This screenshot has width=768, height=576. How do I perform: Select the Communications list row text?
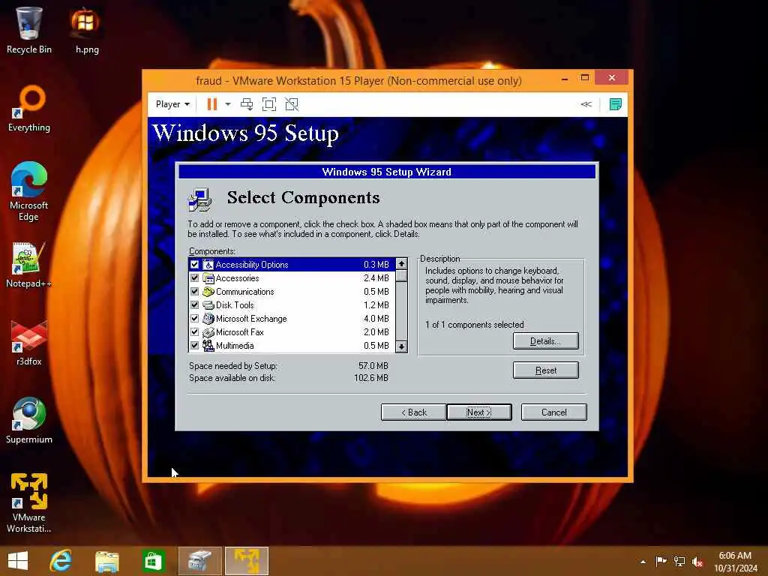245,292
